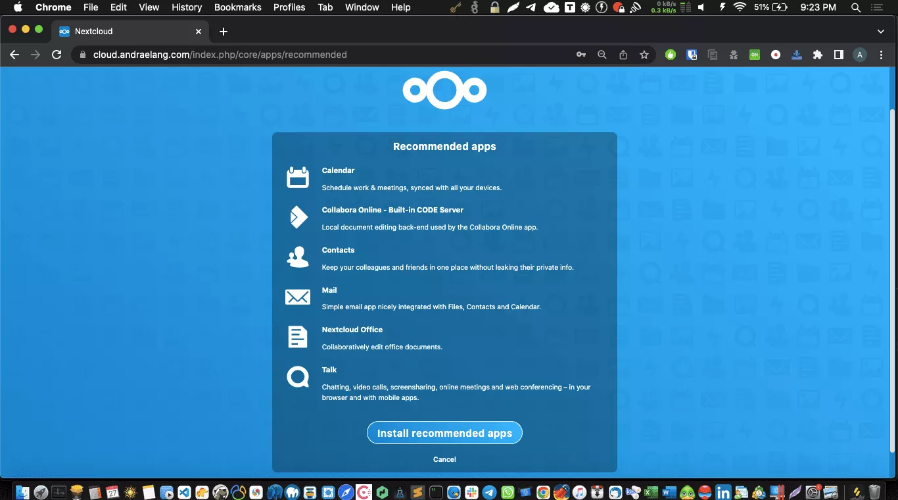Go back to the previous page
The height and width of the screenshot is (500, 898).
(x=14, y=55)
